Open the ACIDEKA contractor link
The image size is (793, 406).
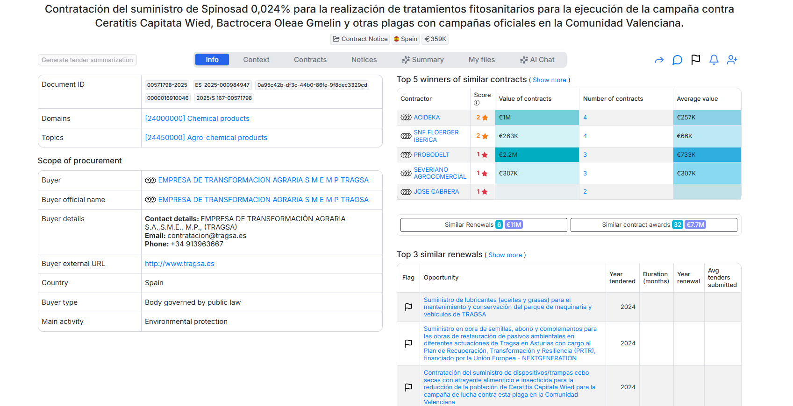427,118
